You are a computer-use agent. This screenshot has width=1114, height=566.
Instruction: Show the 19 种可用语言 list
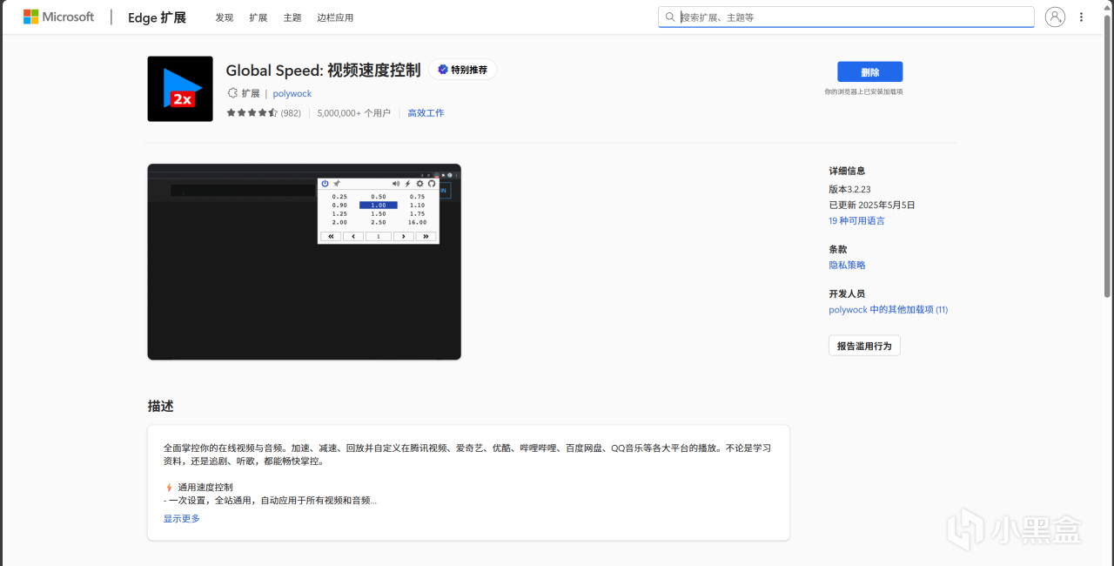click(x=856, y=221)
